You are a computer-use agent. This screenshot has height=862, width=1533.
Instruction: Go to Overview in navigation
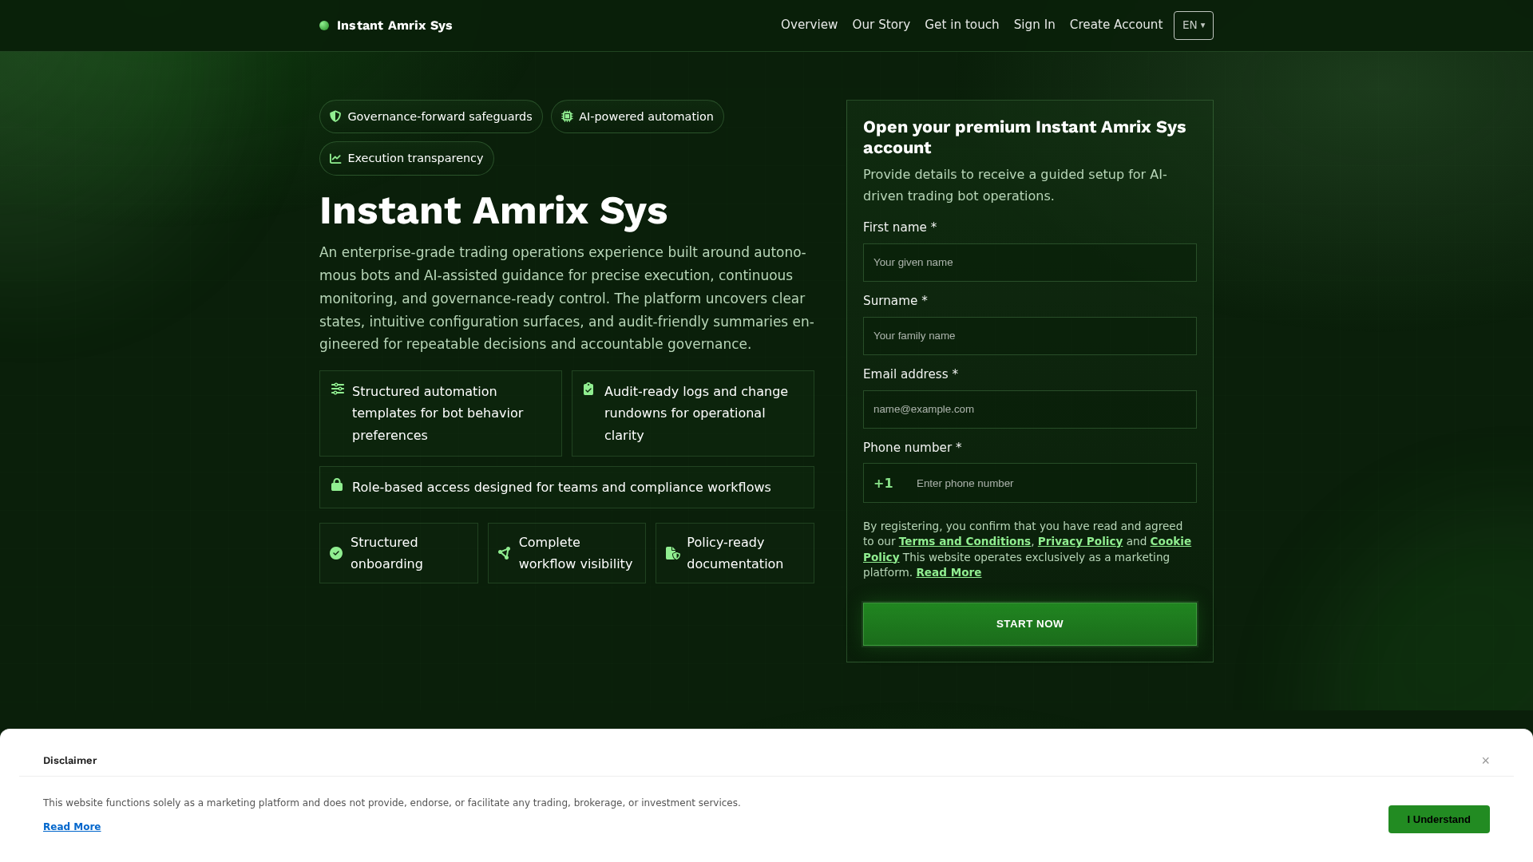click(x=809, y=25)
